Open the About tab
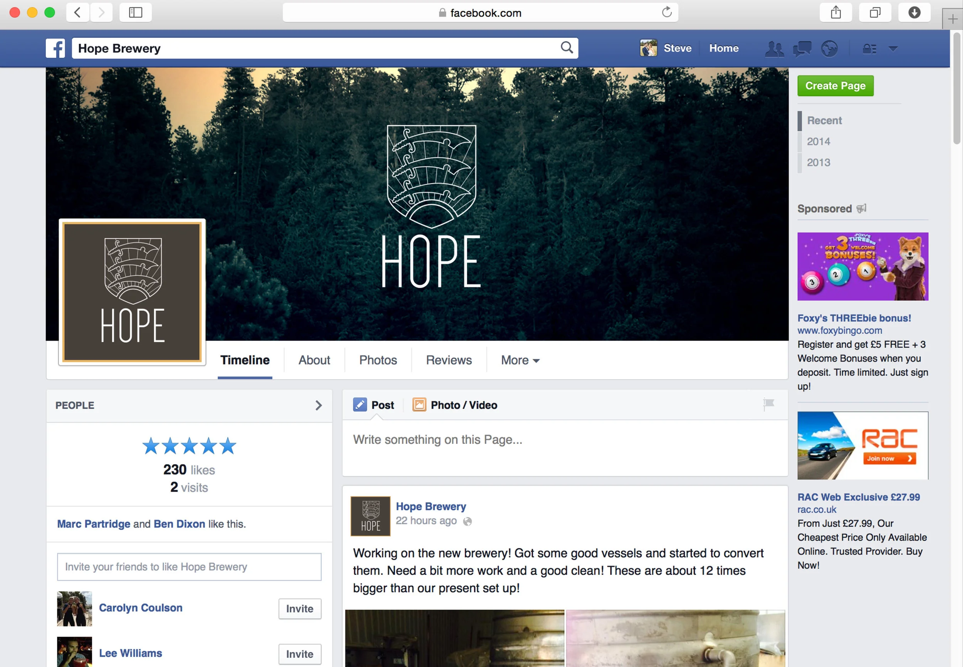 tap(314, 360)
